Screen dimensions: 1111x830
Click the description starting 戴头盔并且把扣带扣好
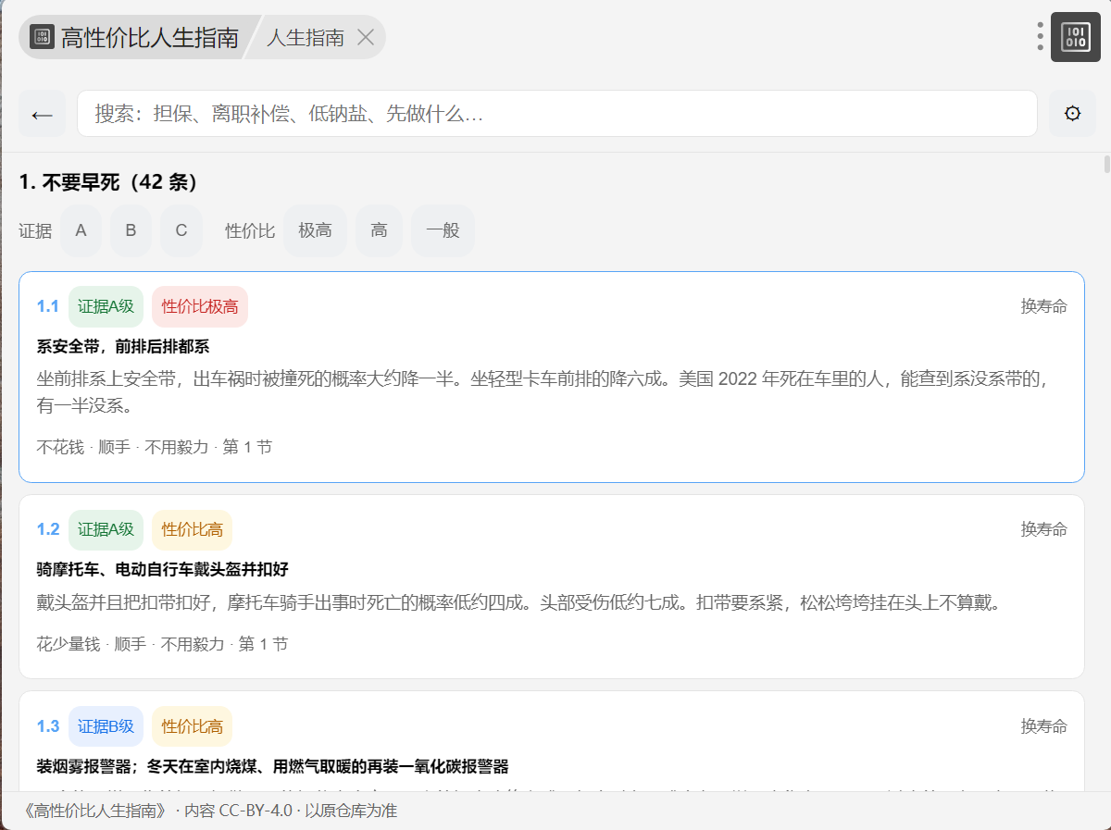(x=518, y=603)
